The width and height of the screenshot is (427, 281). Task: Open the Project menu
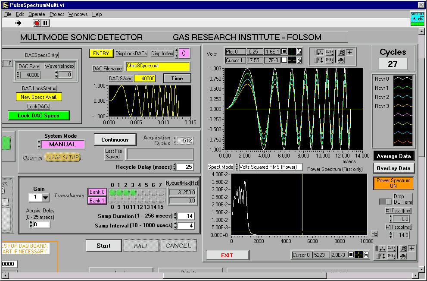56,14
